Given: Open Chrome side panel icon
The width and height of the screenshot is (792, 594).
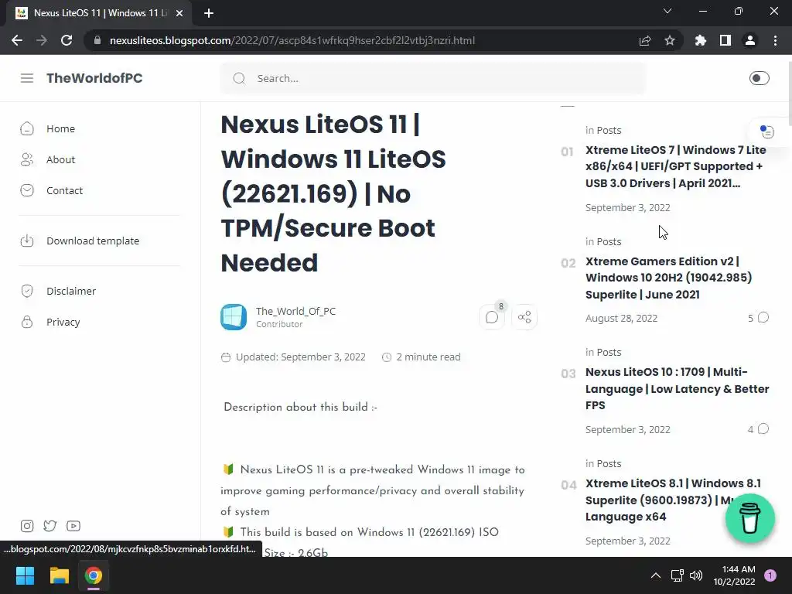Looking at the screenshot, I should pos(725,40).
